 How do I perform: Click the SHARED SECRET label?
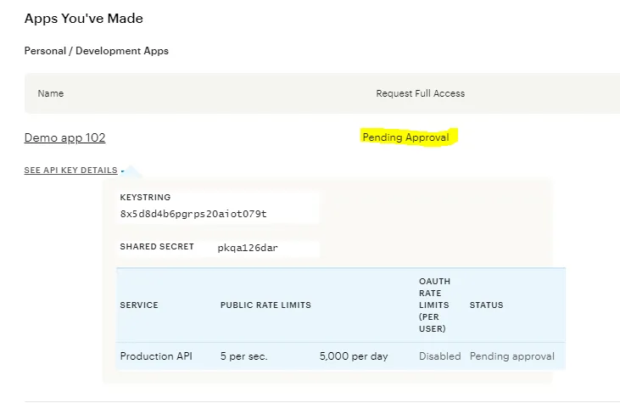pos(157,247)
